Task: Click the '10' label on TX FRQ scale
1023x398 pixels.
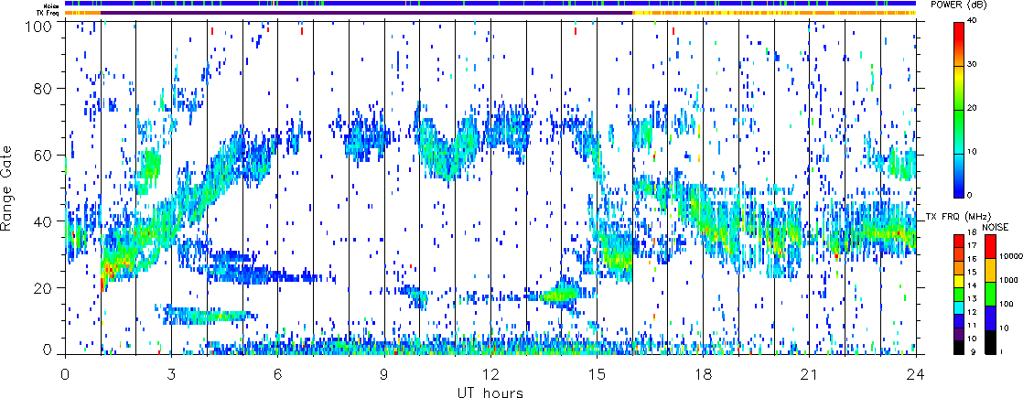Action: [x=970, y=339]
